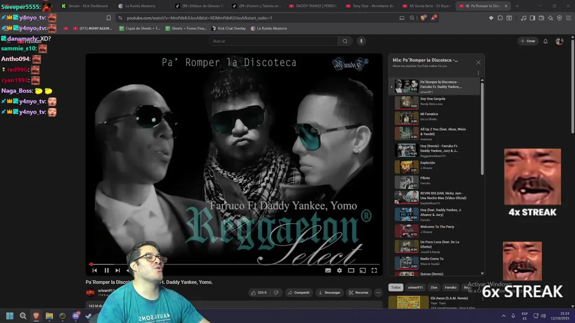Click the search magnifier button

click(x=345, y=41)
